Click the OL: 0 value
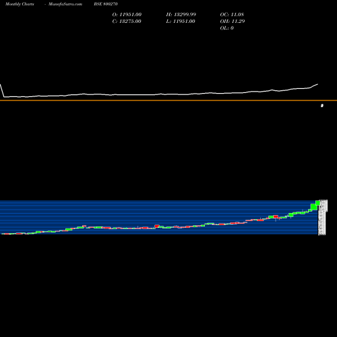337x337 pixels. [x=227, y=28]
